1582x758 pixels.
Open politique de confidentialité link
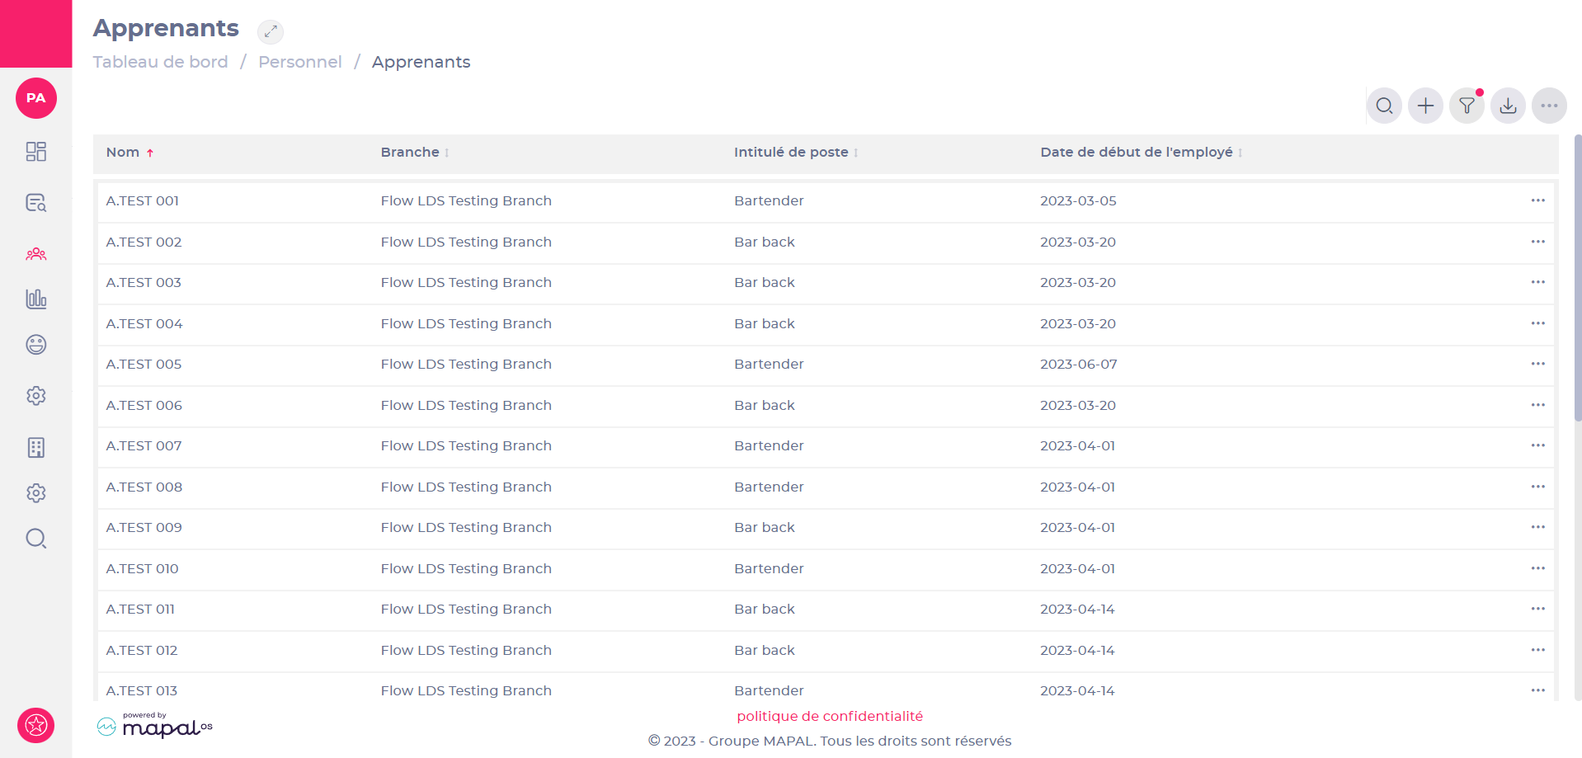830,716
